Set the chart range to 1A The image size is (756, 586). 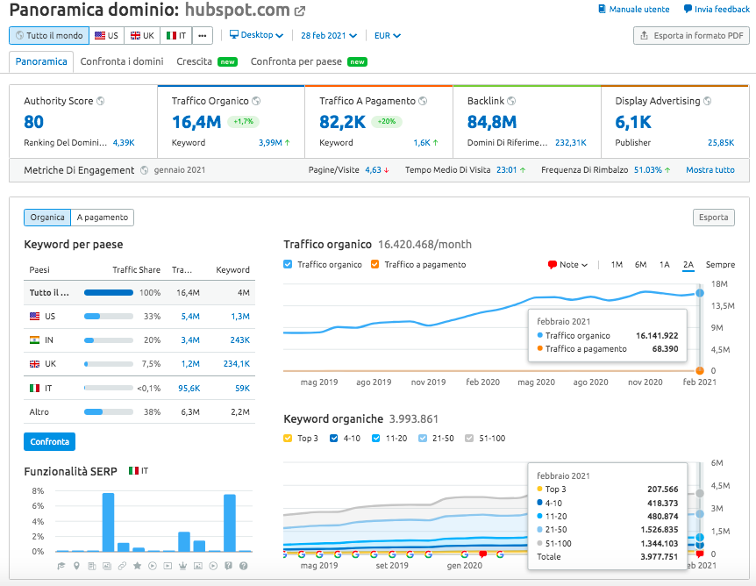click(x=664, y=265)
